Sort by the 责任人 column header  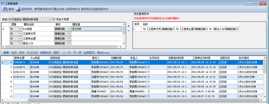[x=100, y=58]
